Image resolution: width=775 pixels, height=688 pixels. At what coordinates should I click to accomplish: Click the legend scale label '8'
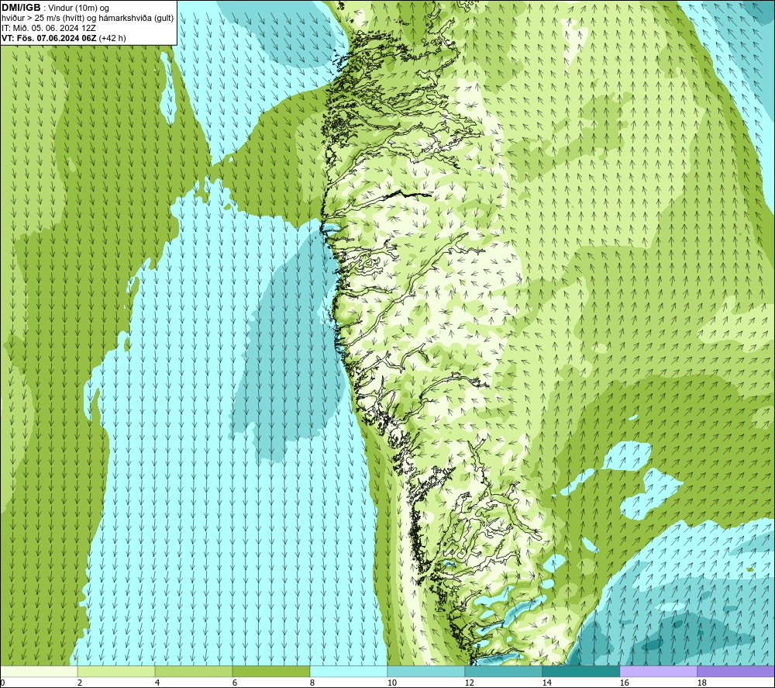pyautogui.click(x=312, y=683)
